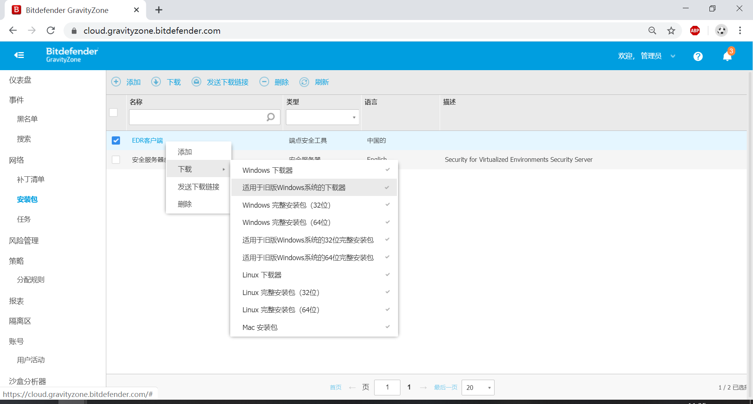Expand the 欢迎, 管理员 account menu
Image resolution: width=753 pixels, height=404 pixels.
click(x=646, y=56)
